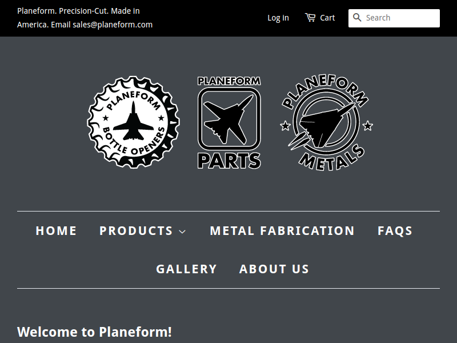Click the Planeform tagline announcement text
Image resolution: width=457 pixels, height=343 pixels.
(85, 18)
